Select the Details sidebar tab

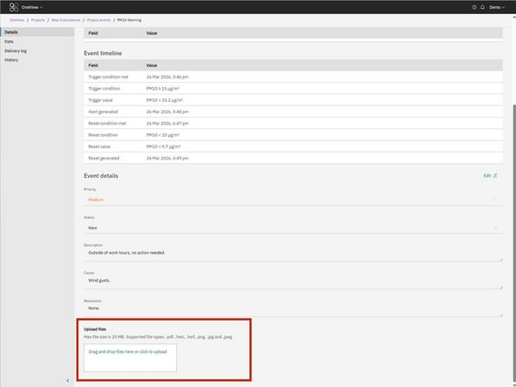tap(37, 32)
